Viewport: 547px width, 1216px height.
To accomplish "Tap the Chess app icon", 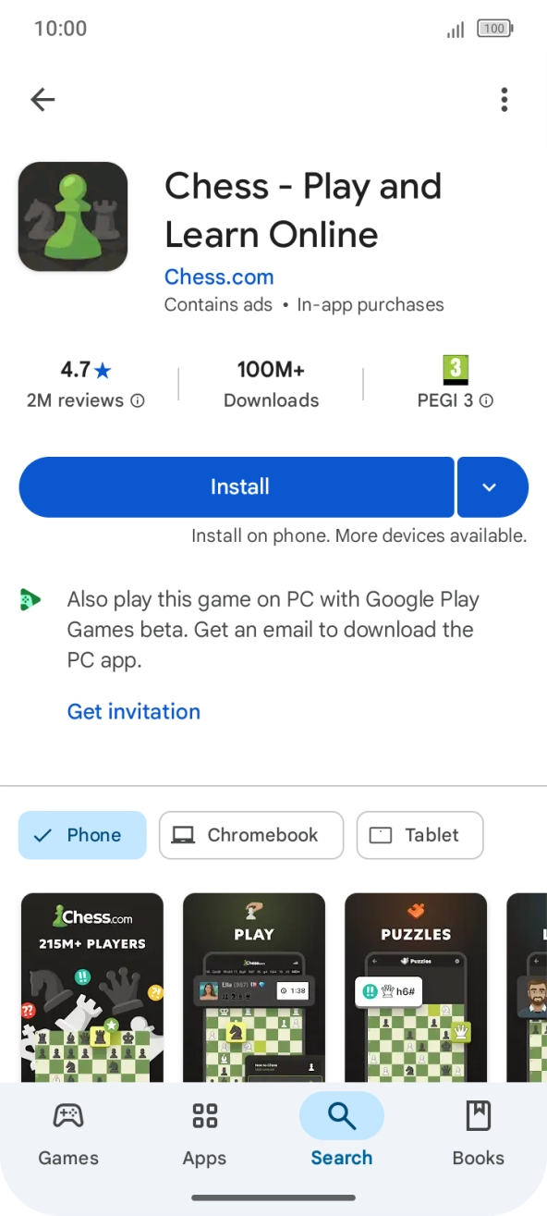I will [73, 215].
